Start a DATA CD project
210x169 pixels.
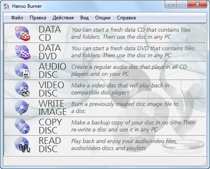click(x=50, y=33)
